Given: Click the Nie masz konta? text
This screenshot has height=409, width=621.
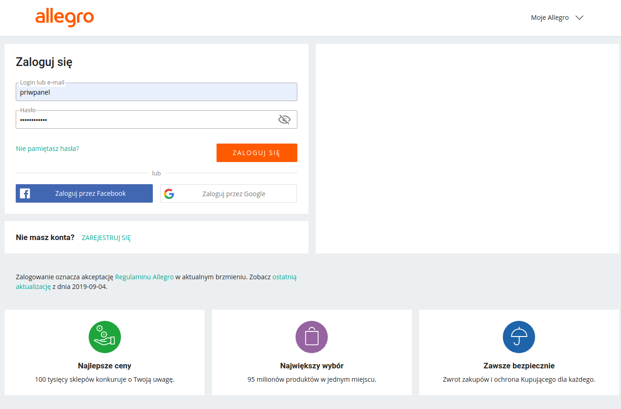Looking at the screenshot, I should click(45, 238).
